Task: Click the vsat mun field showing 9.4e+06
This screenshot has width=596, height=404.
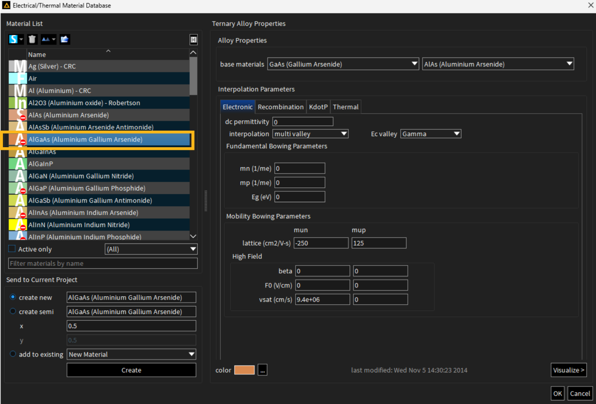Action: coord(323,299)
